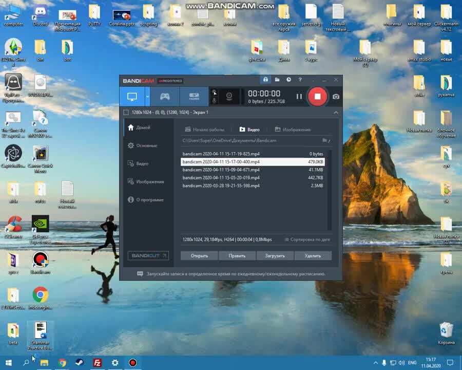
Task: Select bandicam 2020-04-11 15-17-19-825.mp4
Action: (x=253, y=154)
